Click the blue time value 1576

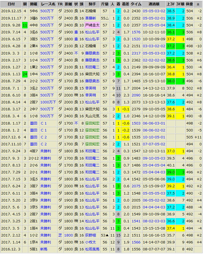click(136, 32)
